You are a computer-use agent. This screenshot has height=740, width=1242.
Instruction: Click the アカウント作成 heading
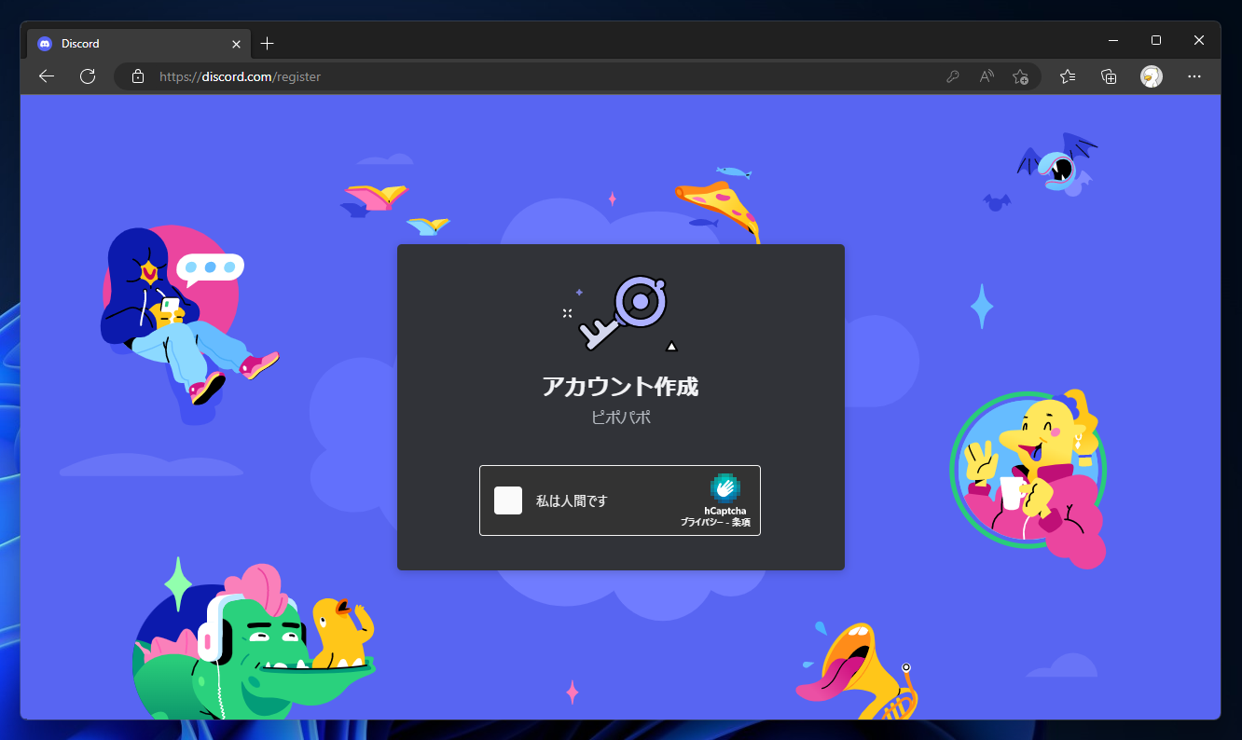click(620, 385)
